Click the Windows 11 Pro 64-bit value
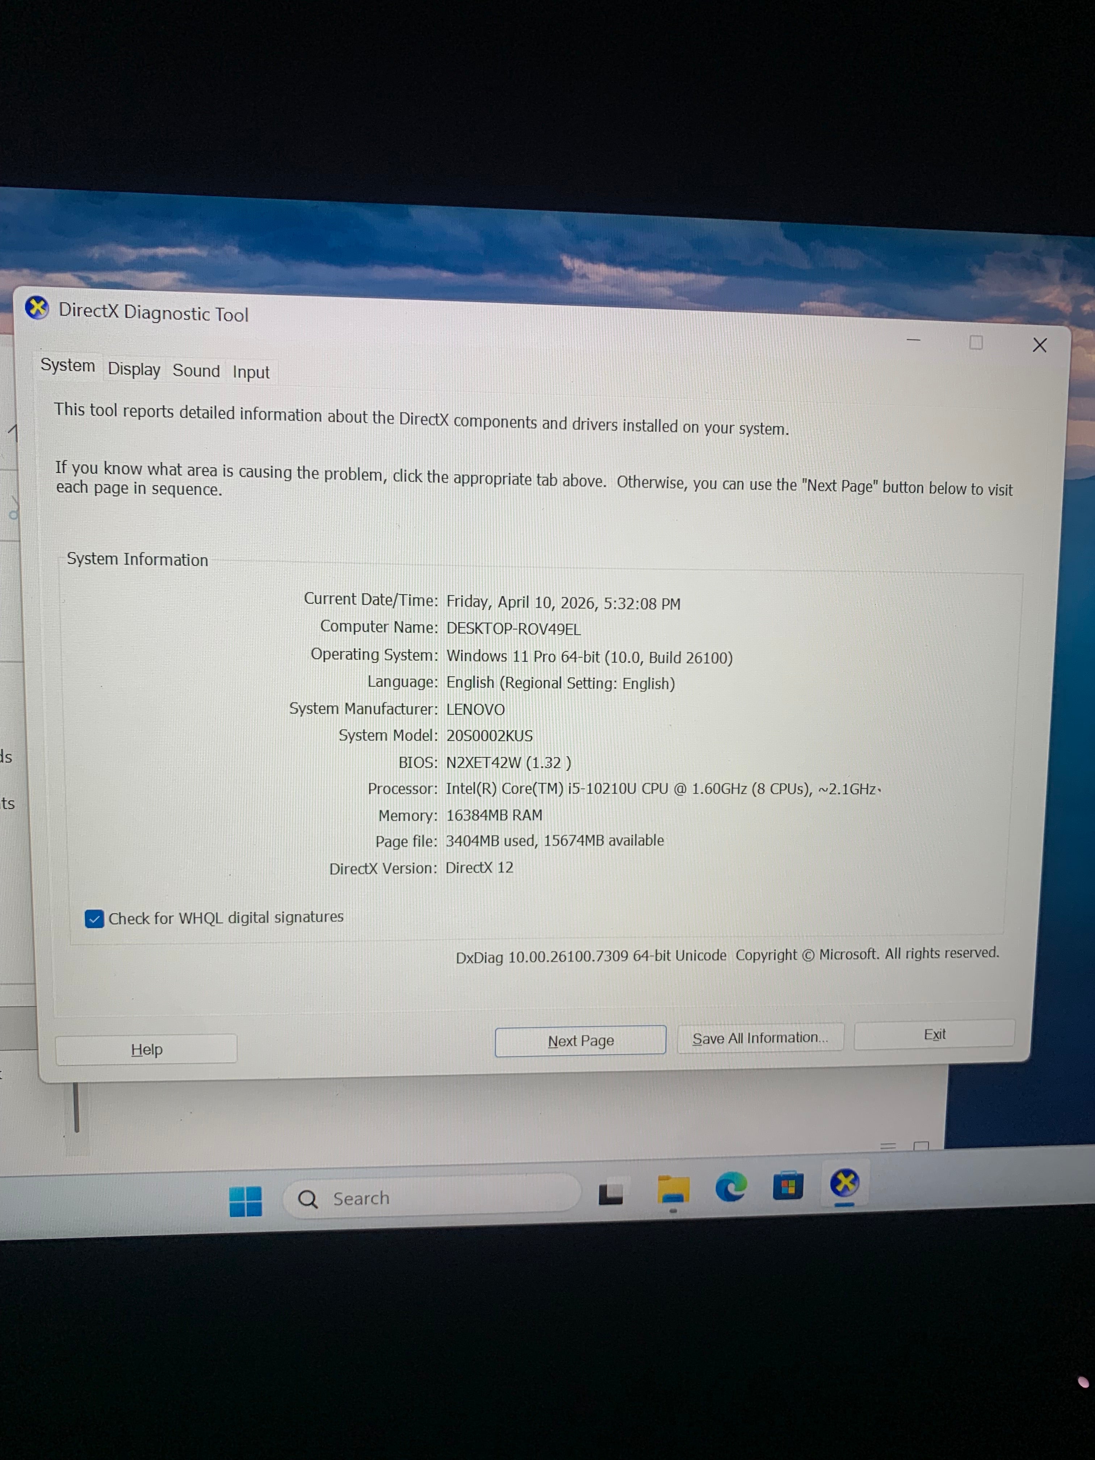Image resolution: width=1095 pixels, height=1460 pixels. (590, 657)
